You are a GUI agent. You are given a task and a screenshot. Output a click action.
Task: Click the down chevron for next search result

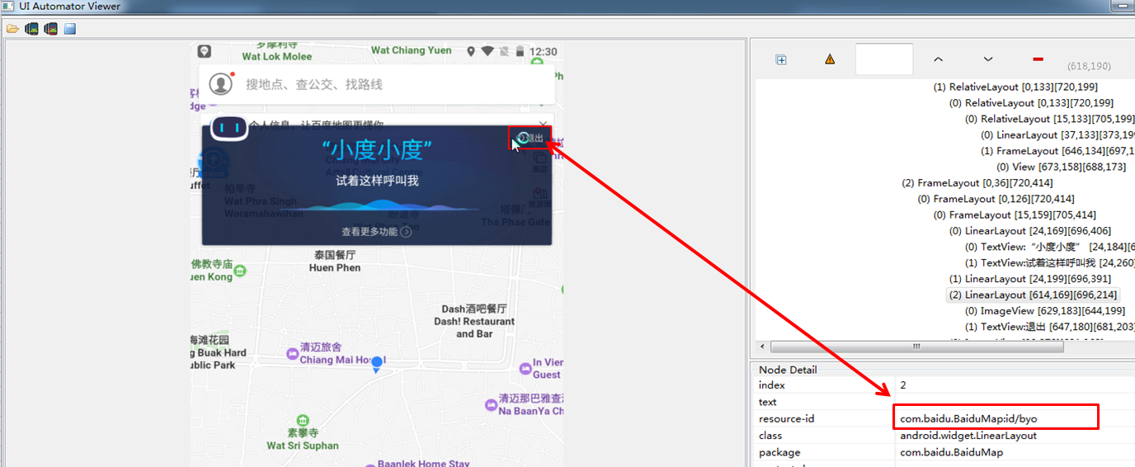[988, 59]
